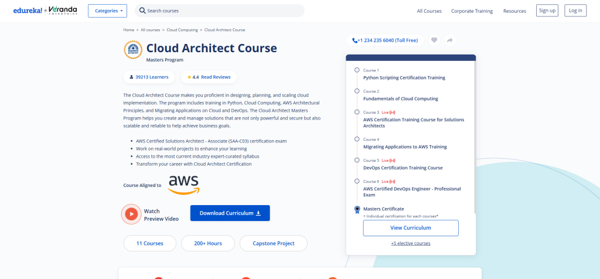Open AWS Certification Training Course for Solutions Architects

[x=414, y=123]
